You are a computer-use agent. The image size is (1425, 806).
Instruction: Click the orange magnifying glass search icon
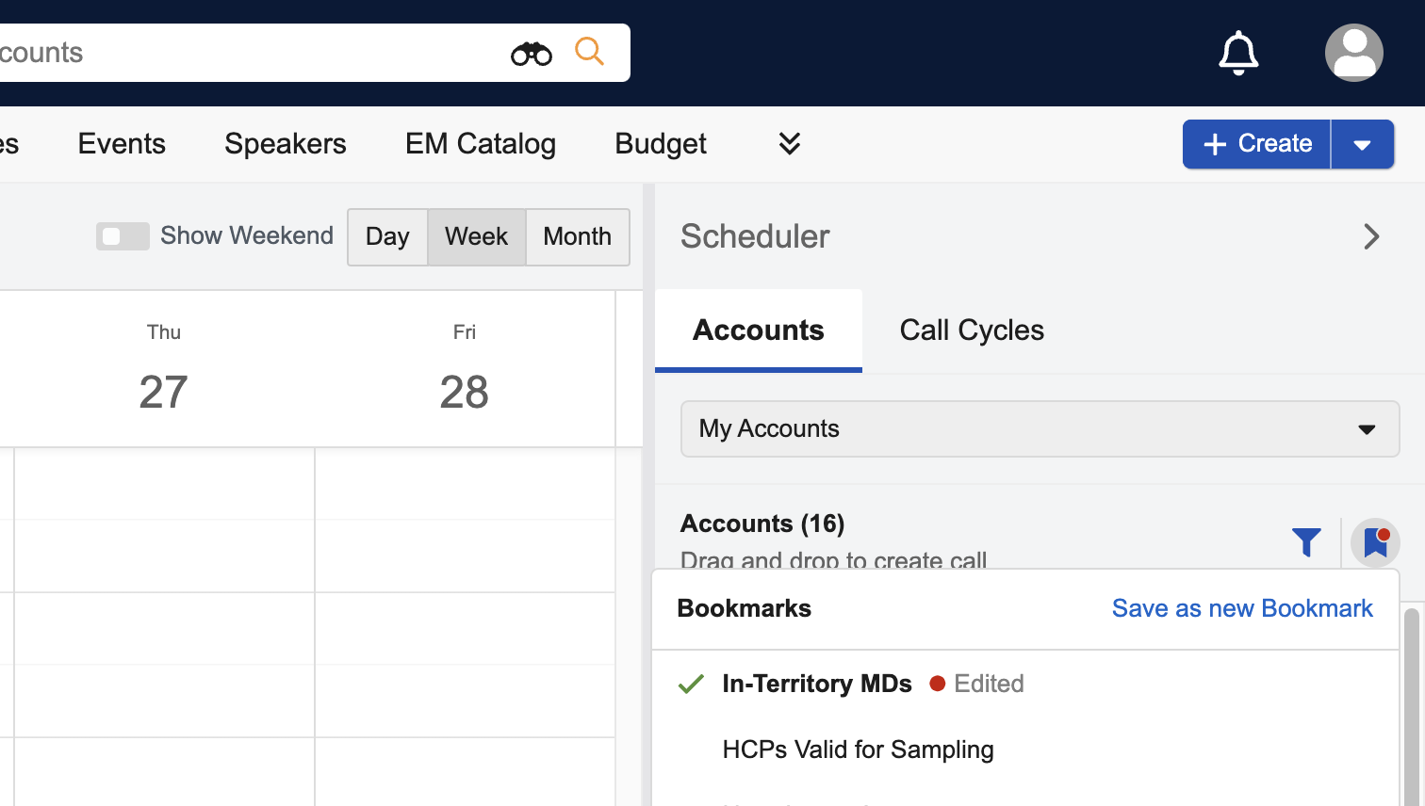click(x=589, y=51)
